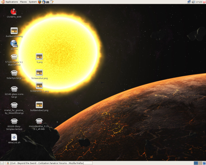
Task: Switch to the second workspace
Action: point(200,163)
